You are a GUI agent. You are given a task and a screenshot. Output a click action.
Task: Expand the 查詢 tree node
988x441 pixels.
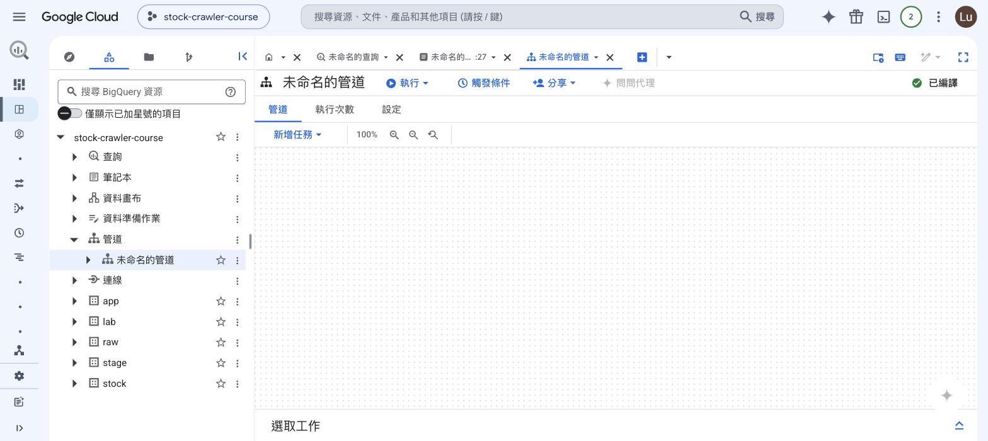pyautogui.click(x=74, y=157)
